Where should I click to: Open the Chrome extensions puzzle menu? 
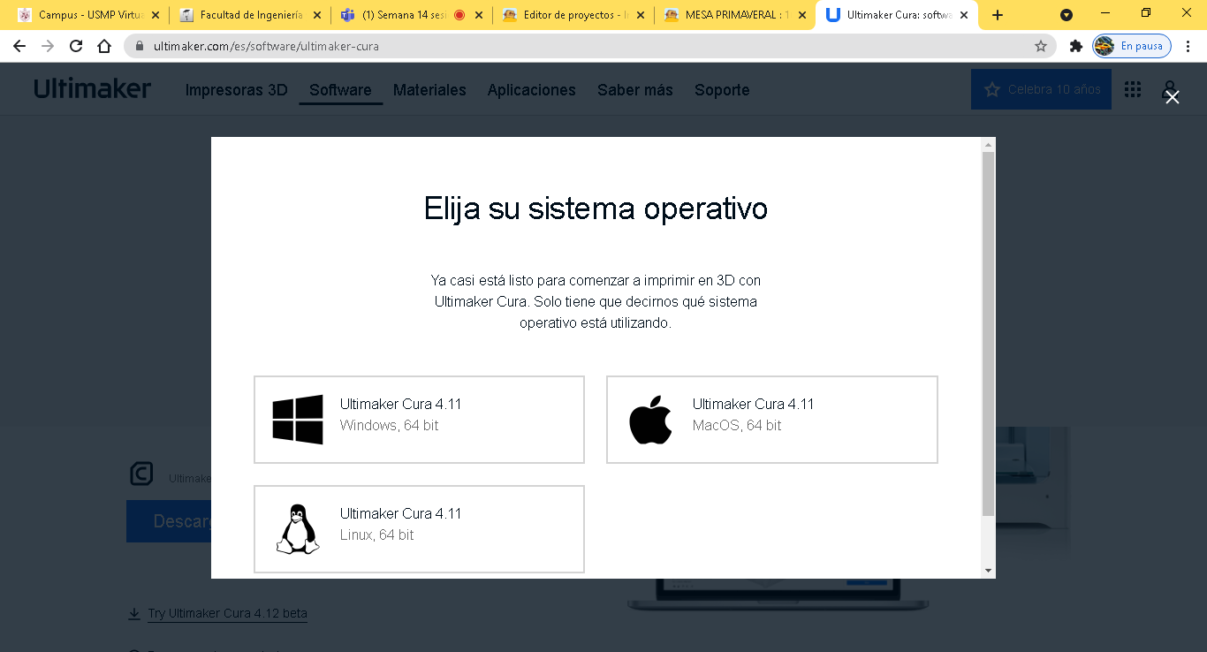tap(1075, 46)
